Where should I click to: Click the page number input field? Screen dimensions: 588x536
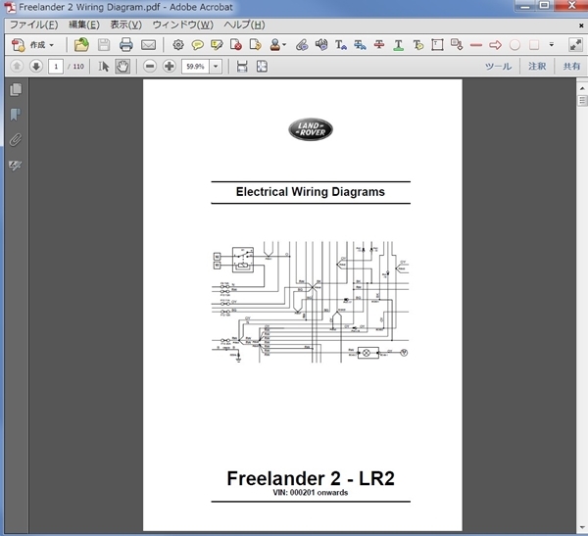tap(56, 67)
